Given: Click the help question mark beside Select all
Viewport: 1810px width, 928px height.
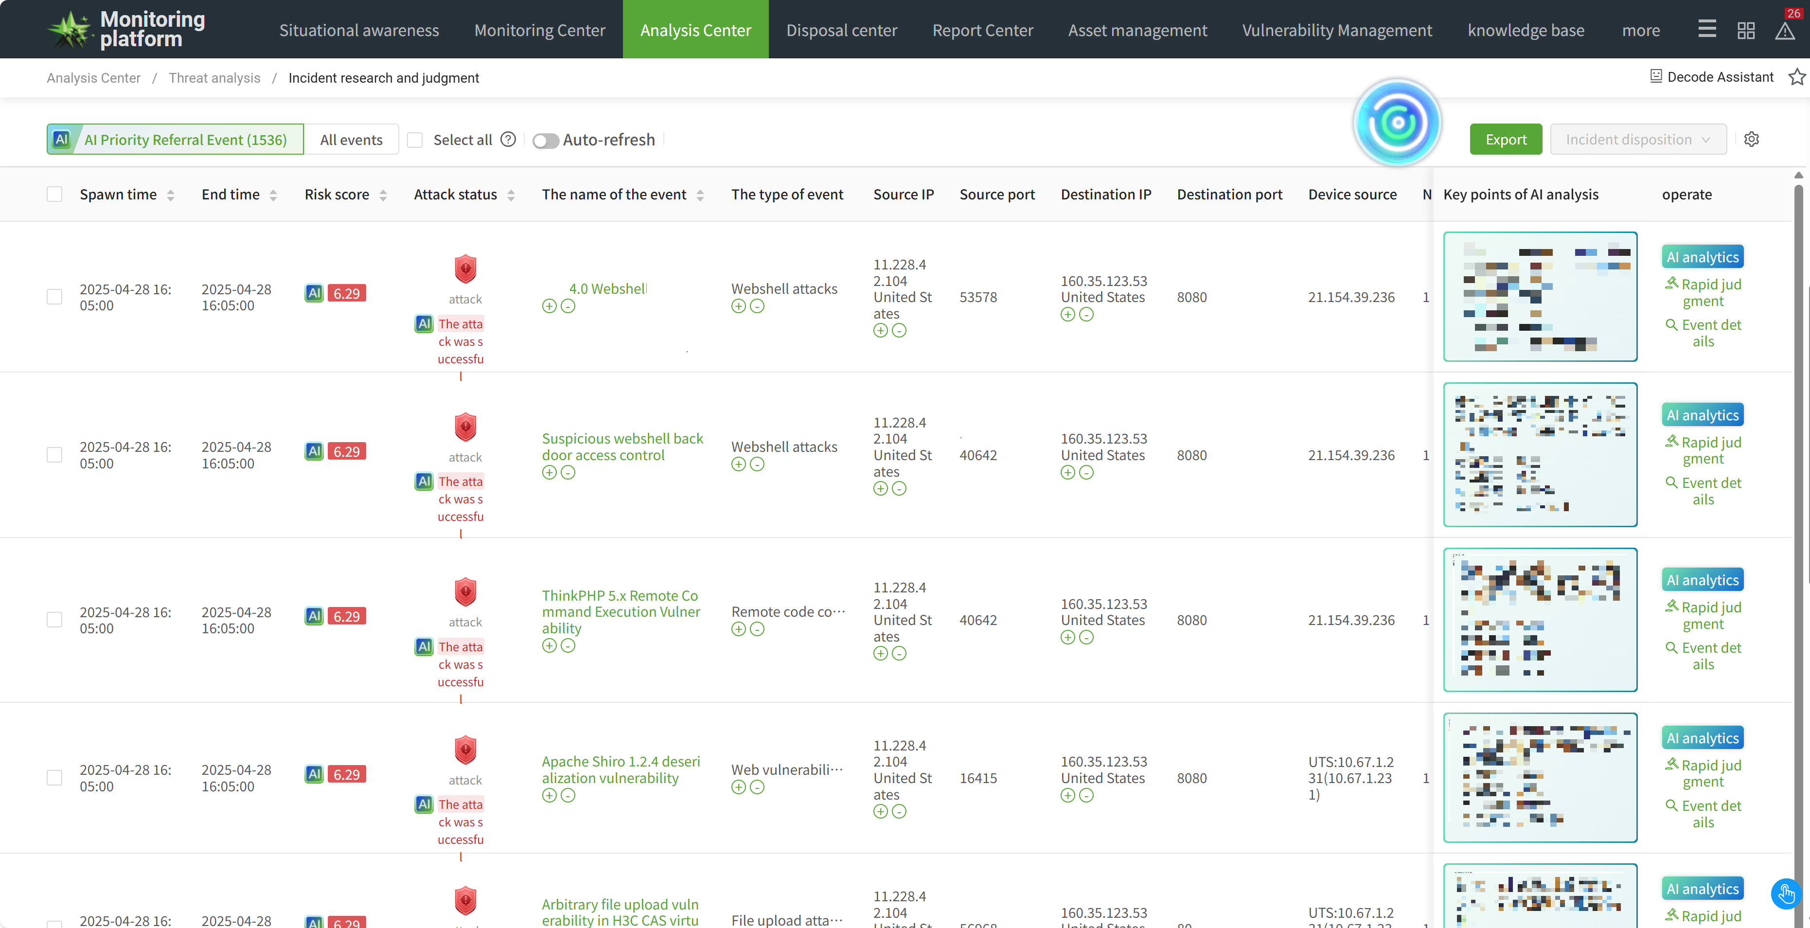Looking at the screenshot, I should tap(508, 139).
